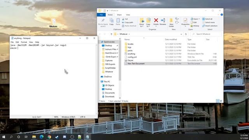Open the File Explorer help icon
249x140 pixels.
tap(222, 15)
